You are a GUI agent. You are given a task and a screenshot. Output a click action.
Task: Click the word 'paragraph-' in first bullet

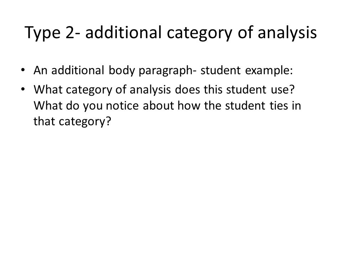pos(166,71)
